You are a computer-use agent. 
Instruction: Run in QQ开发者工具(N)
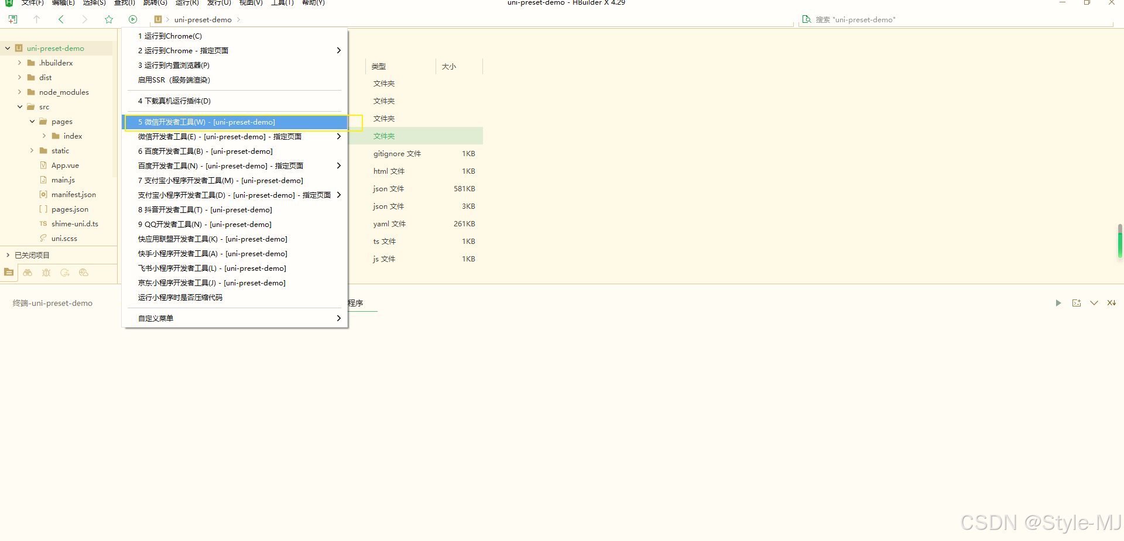[x=235, y=225]
